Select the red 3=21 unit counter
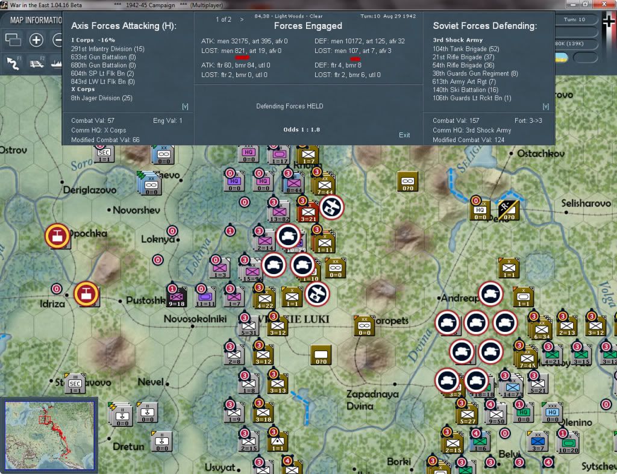617x474 pixels. pyautogui.click(x=308, y=211)
